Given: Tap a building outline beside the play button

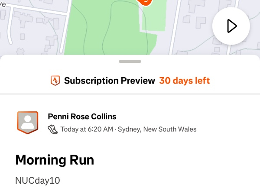Looking at the screenshot, I should 200,22.
